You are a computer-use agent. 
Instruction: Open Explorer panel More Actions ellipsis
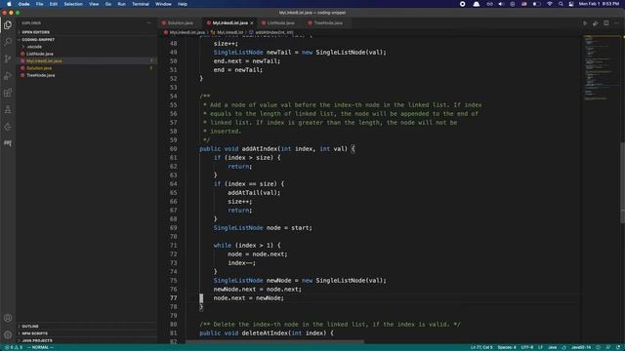149,23
